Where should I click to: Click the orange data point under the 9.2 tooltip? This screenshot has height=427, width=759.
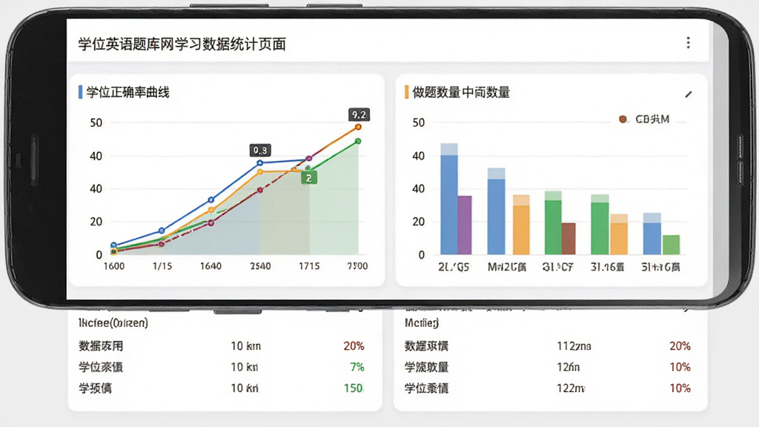(x=358, y=128)
